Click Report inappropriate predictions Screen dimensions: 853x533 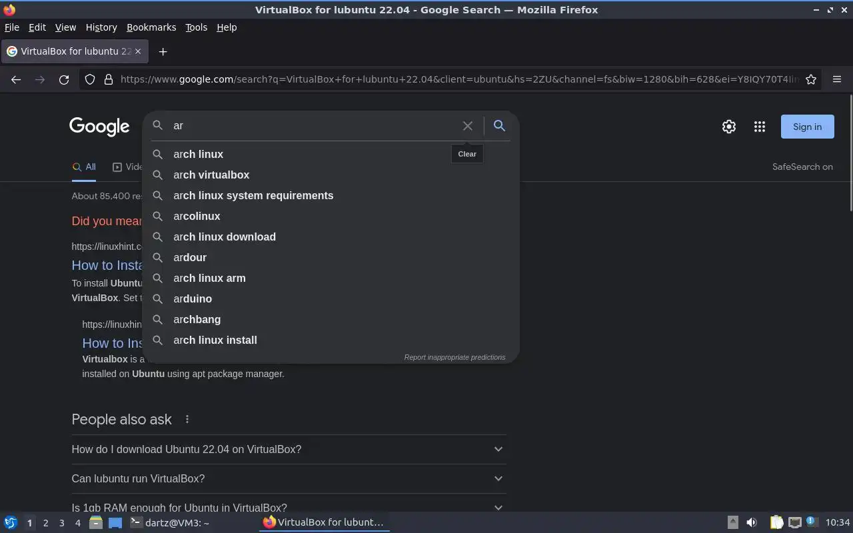coord(454,357)
